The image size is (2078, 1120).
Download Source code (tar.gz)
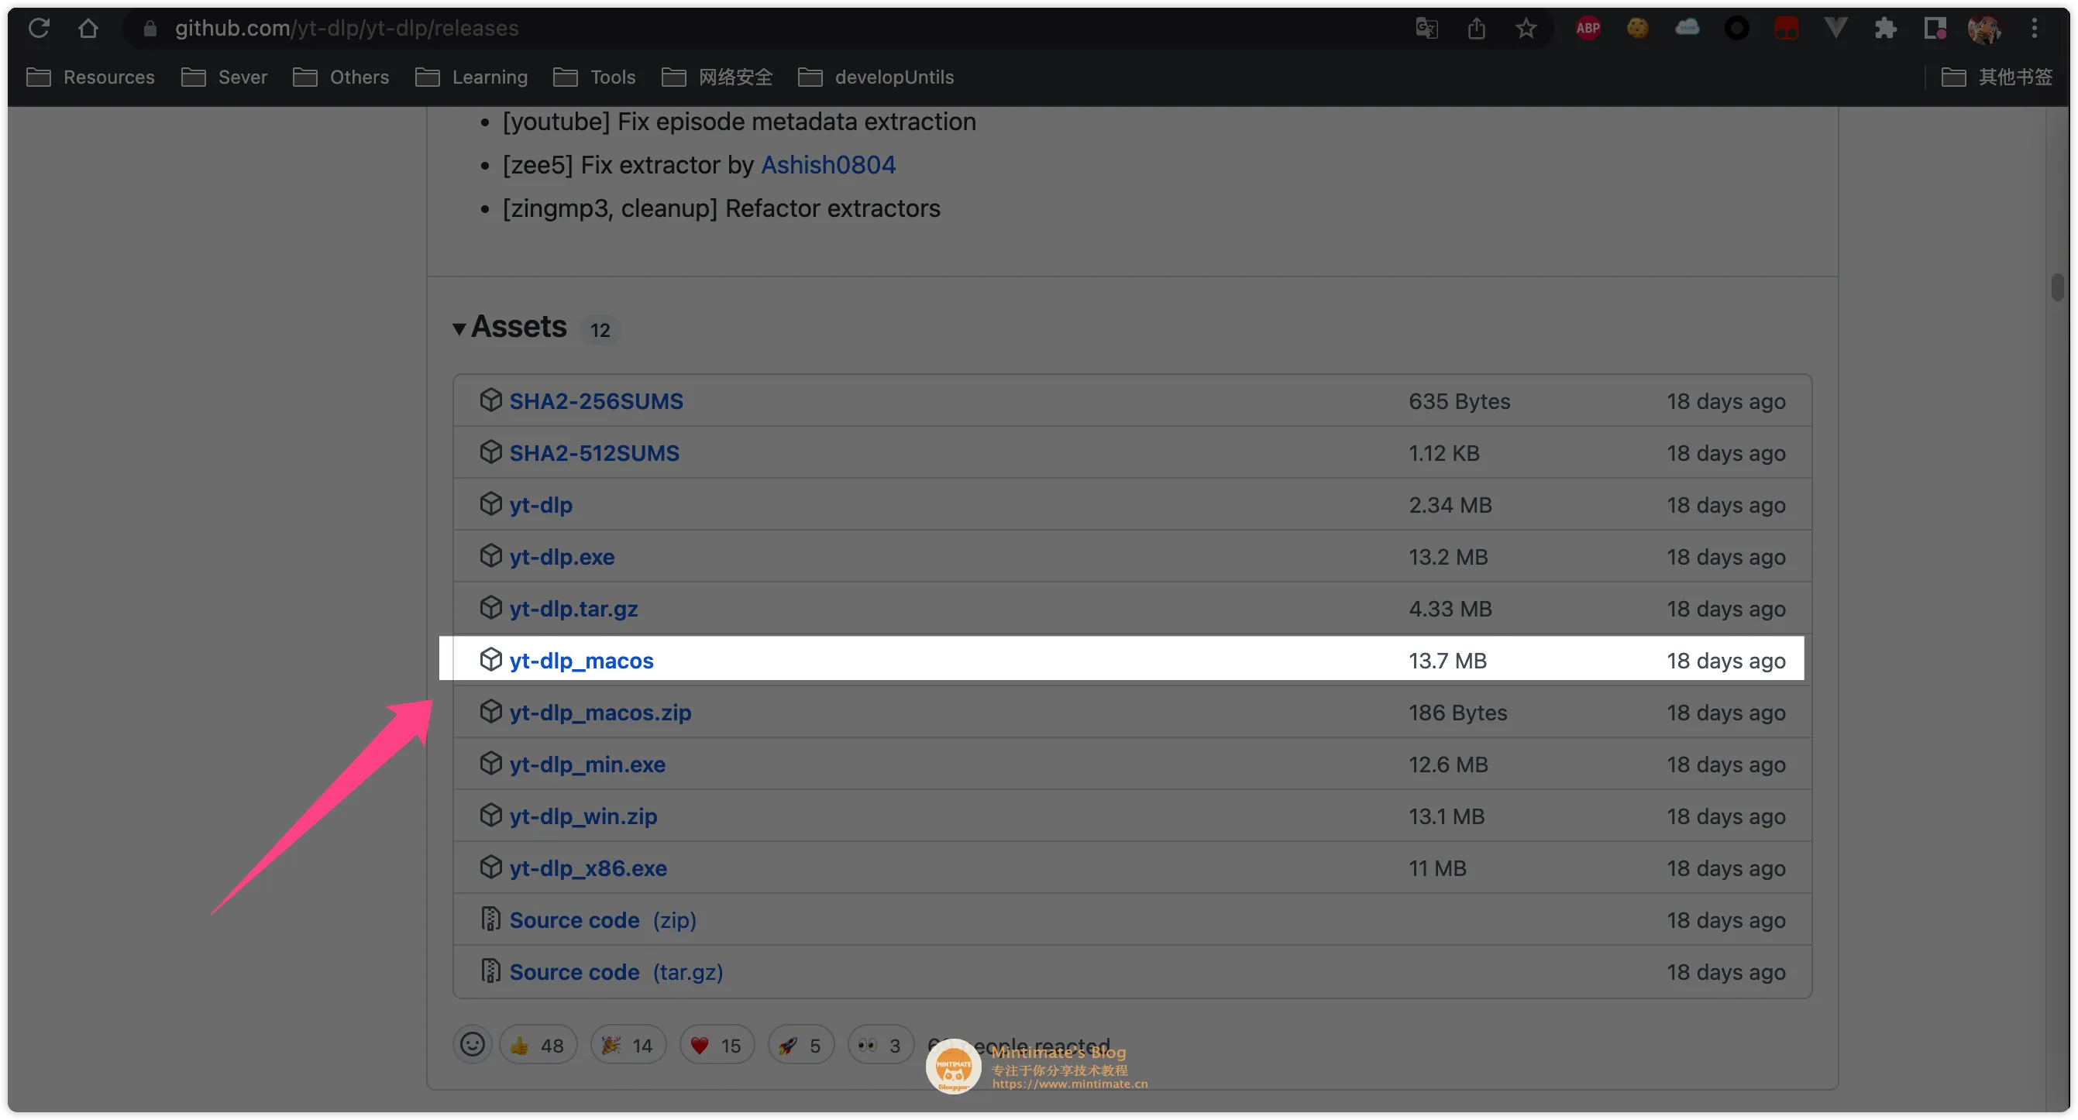coord(616,971)
